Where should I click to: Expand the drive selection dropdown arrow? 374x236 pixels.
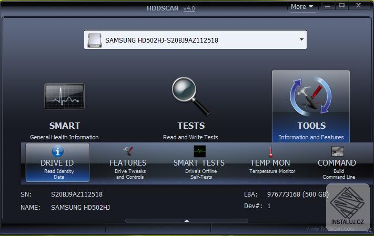coord(301,39)
